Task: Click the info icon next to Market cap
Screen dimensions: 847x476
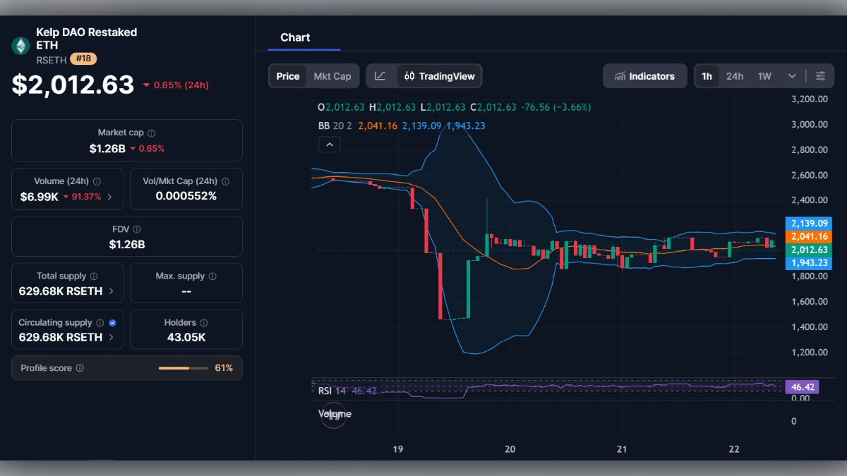Action: (x=152, y=132)
